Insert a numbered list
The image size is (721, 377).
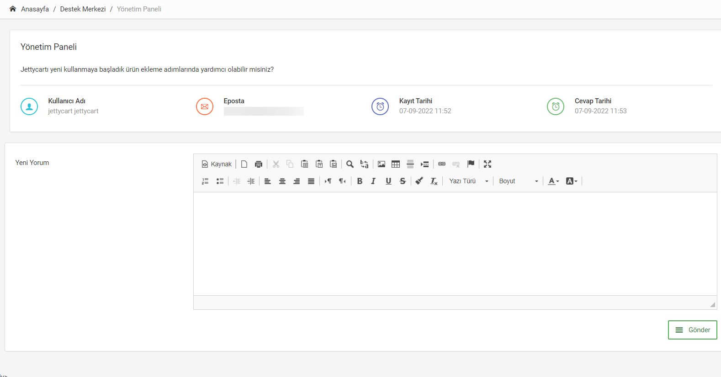click(x=205, y=181)
